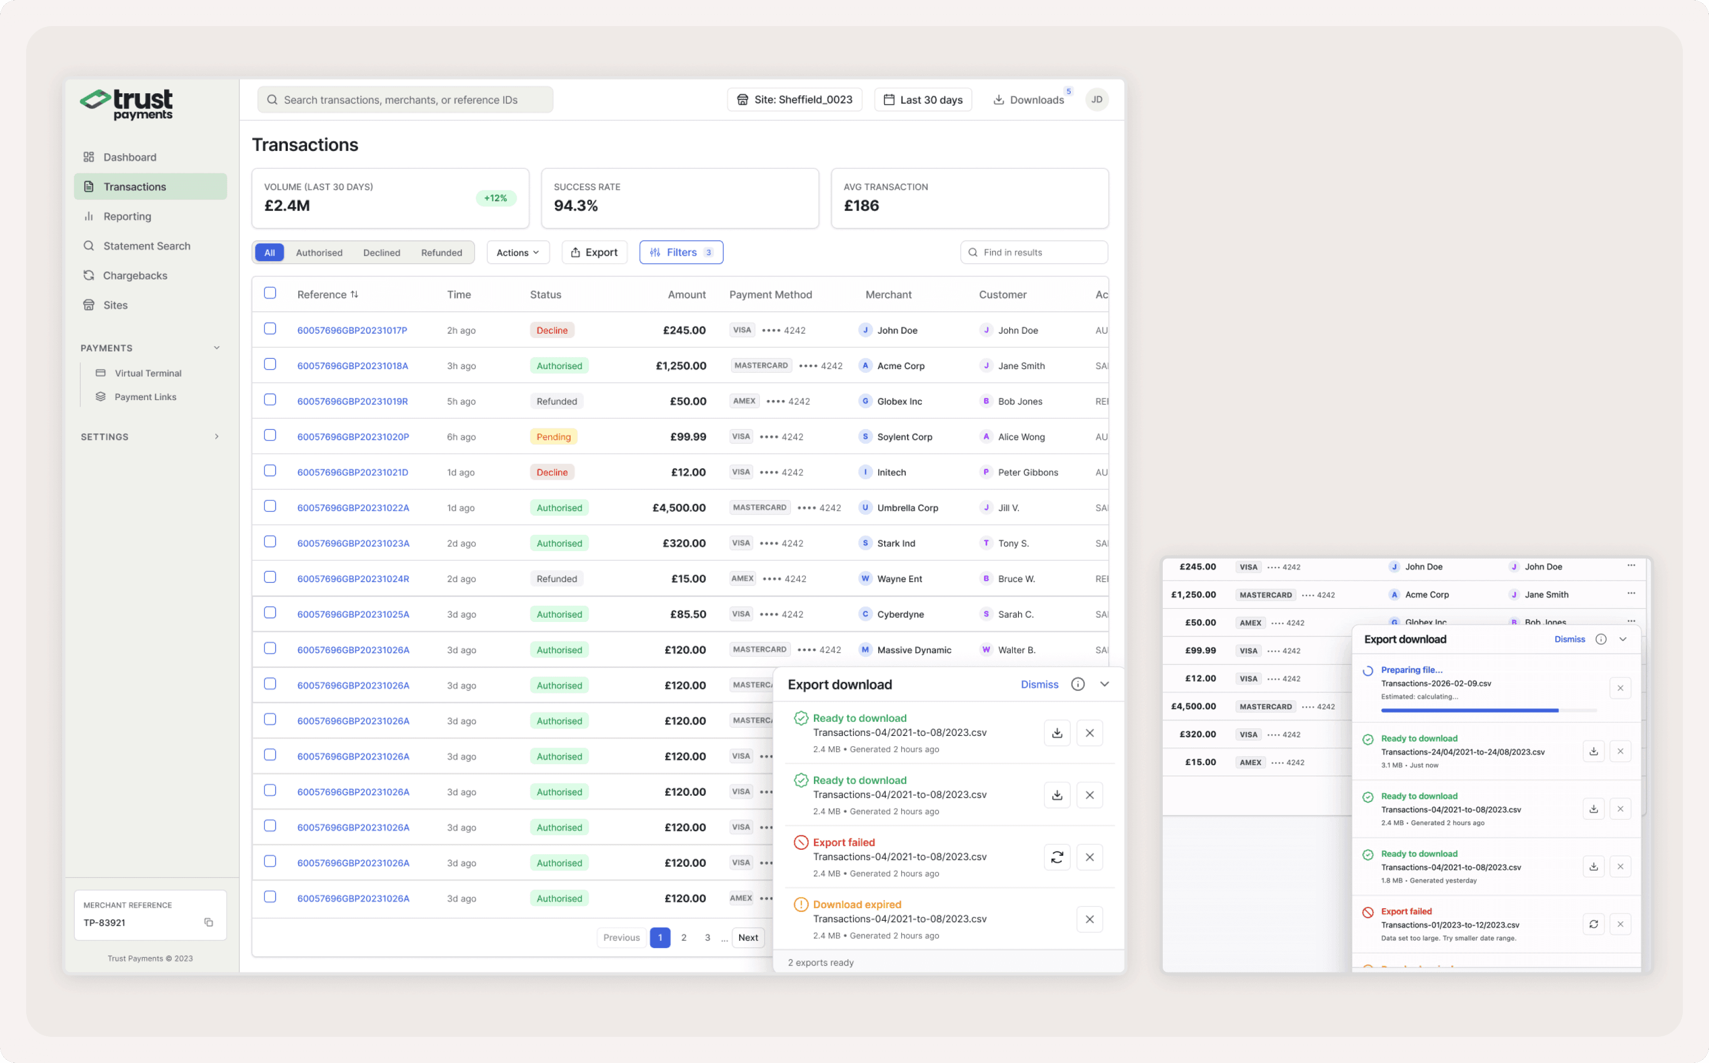This screenshot has height=1063, width=1709.
Task: Collapse the Export download panel chevron
Action: 1104,685
